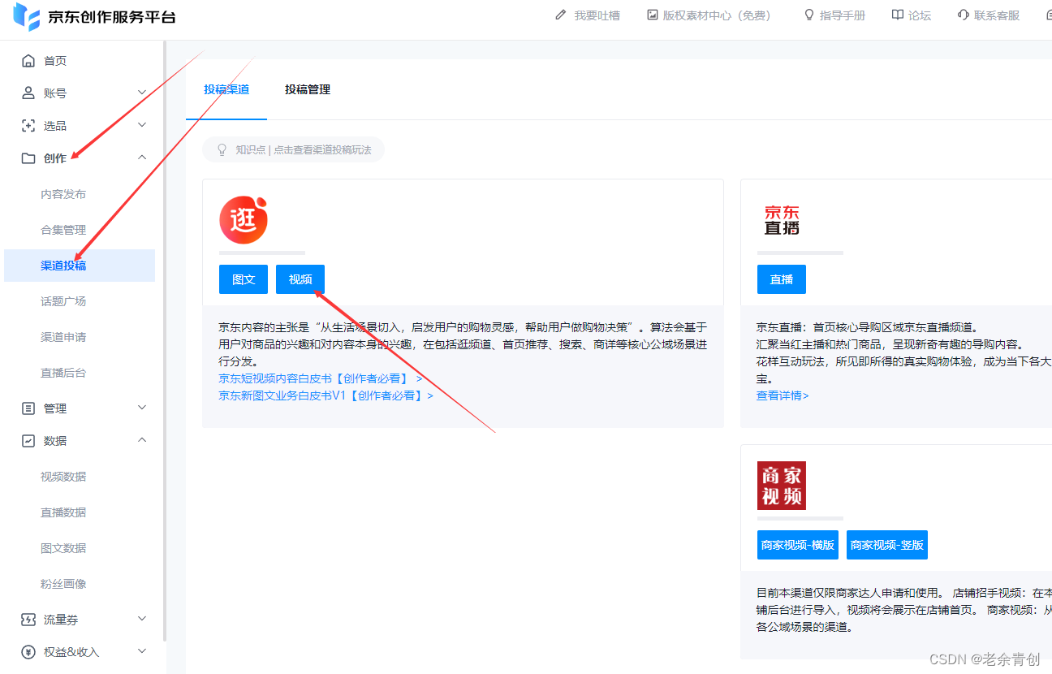1052x674 pixels.
Task: Expand the 选品 menu chevron
Action: tap(142, 125)
